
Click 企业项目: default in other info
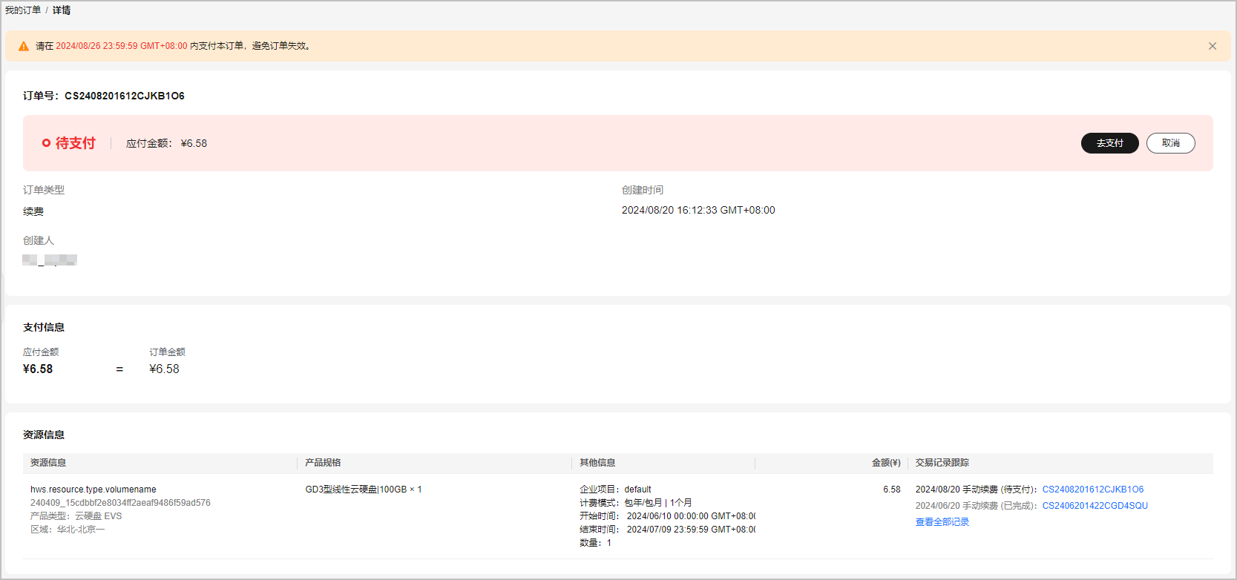(615, 490)
